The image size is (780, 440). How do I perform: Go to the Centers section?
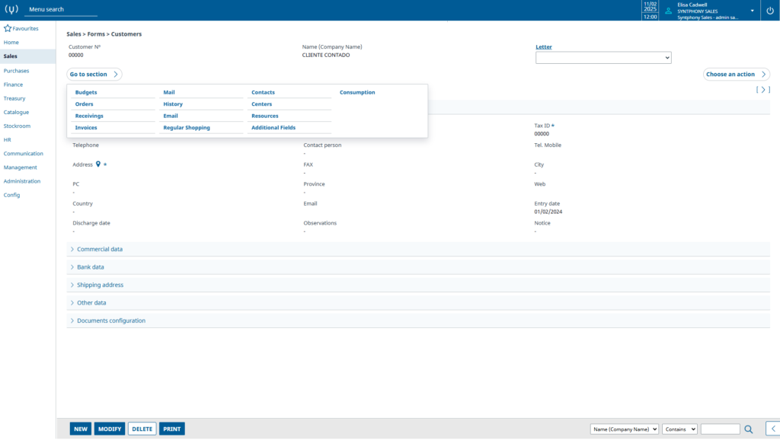pos(262,104)
